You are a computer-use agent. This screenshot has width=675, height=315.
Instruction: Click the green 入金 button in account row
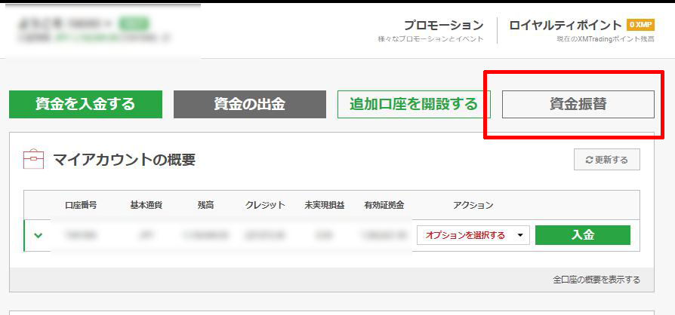pos(582,235)
